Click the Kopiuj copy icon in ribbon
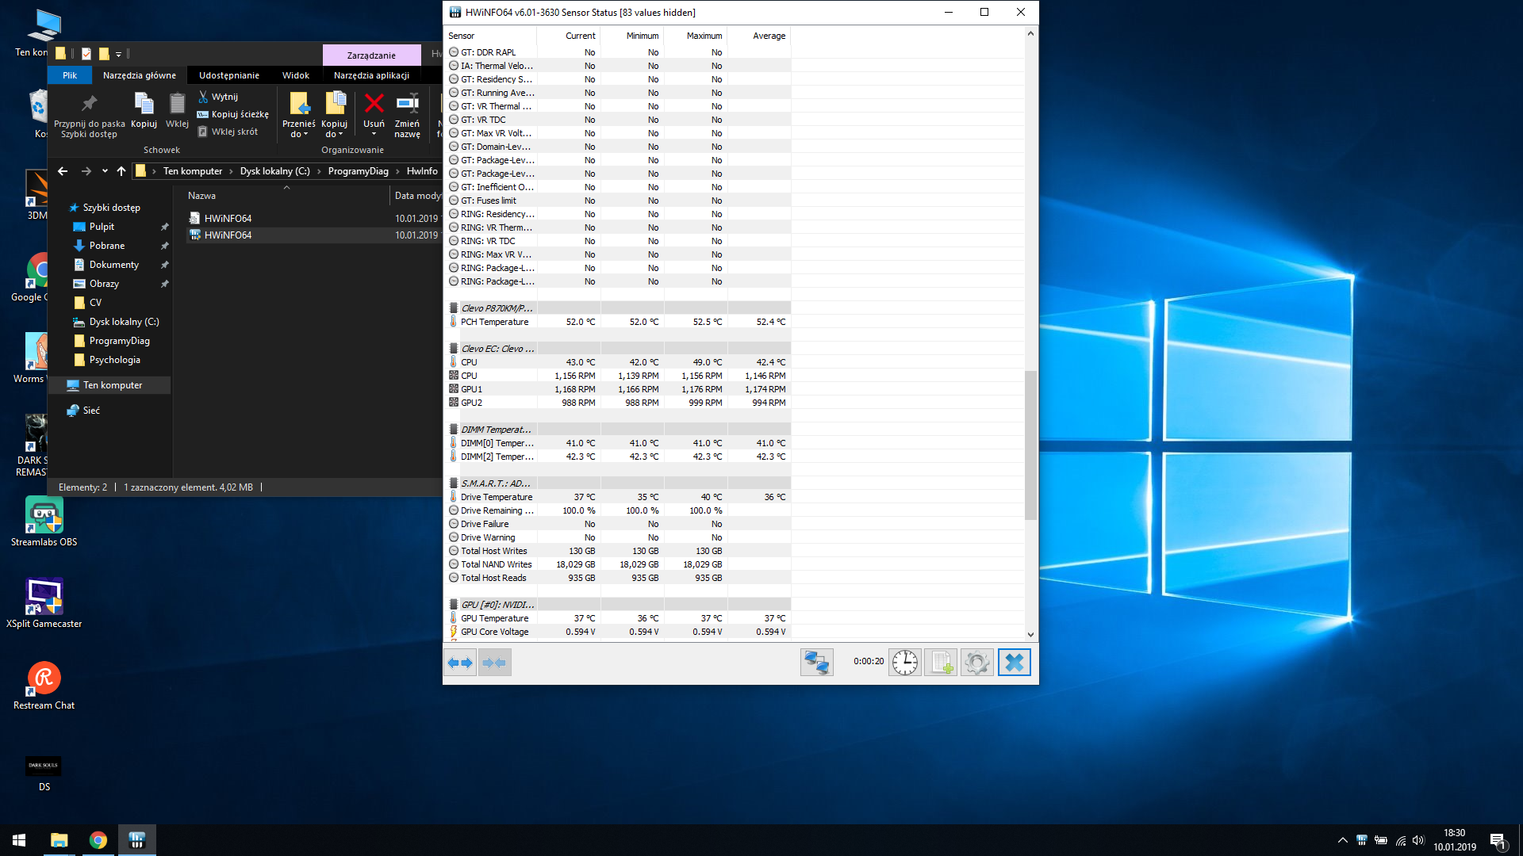This screenshot has height=856, width=1523. coord(144,110)
